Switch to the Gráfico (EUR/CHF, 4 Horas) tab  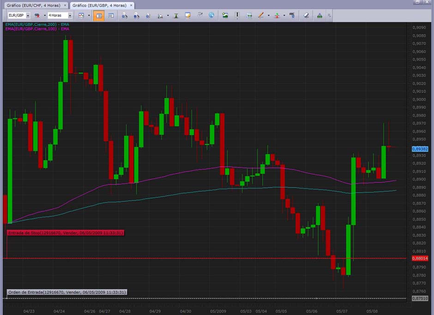coord(33,5)
